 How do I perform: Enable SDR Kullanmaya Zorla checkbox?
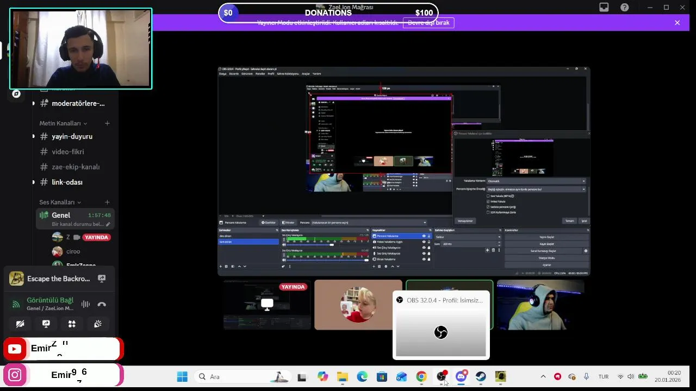pos(488,212)
